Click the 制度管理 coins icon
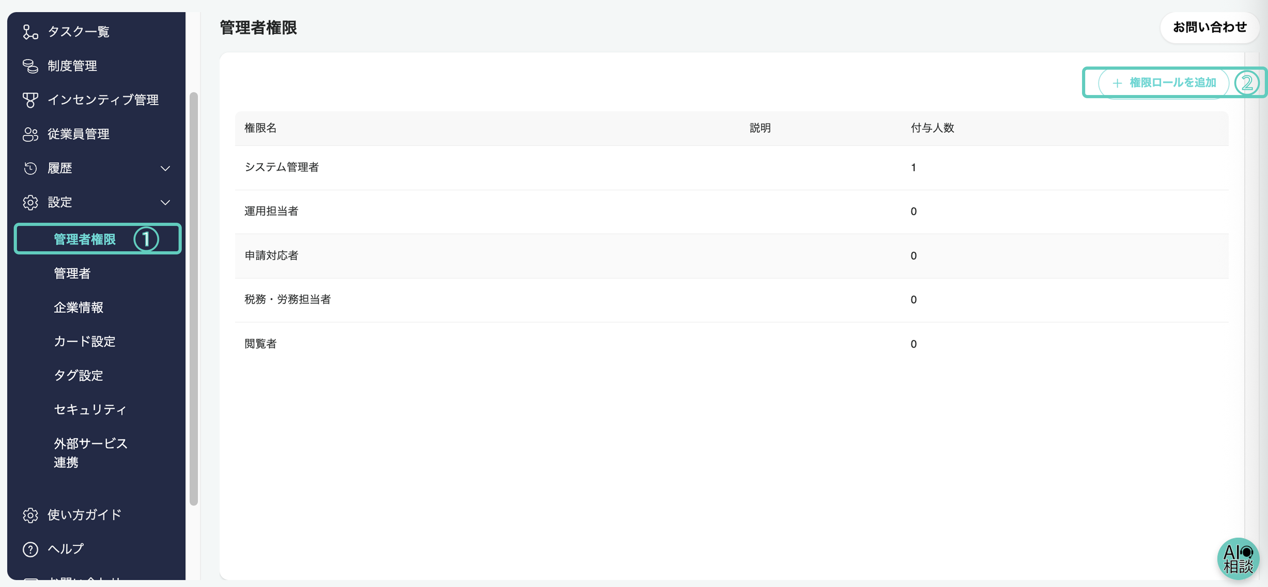1268x587 pixels. [30, 66]
